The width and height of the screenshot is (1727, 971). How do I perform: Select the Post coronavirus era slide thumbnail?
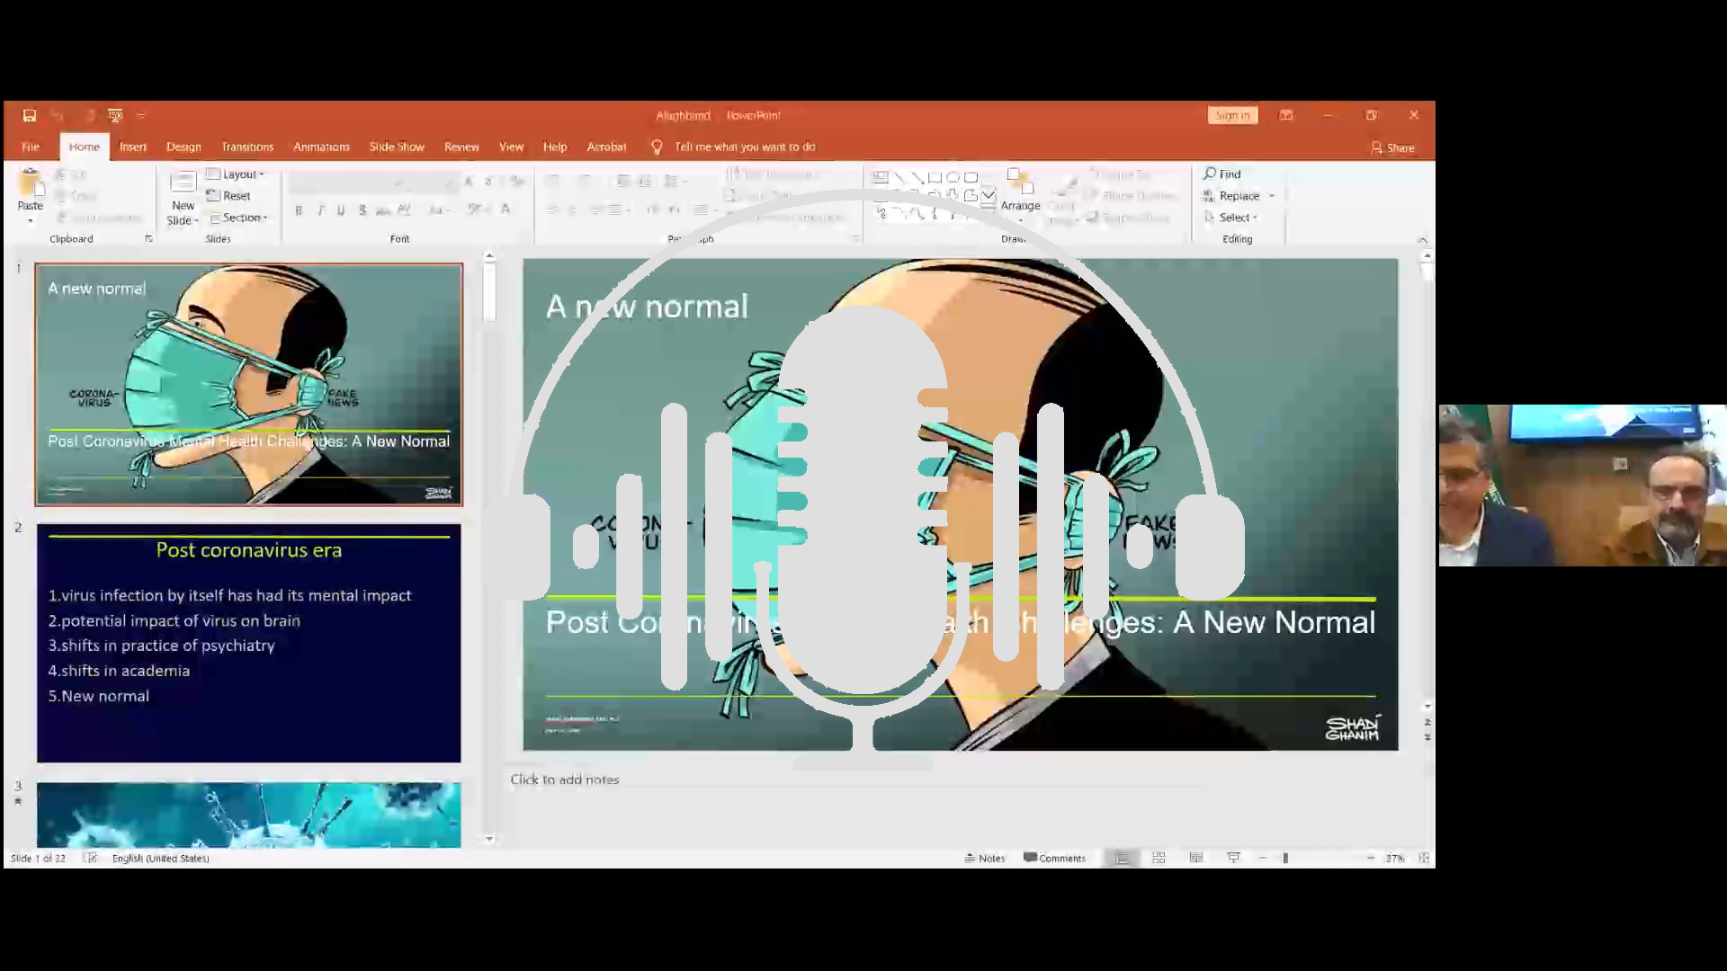click(249, 643)
